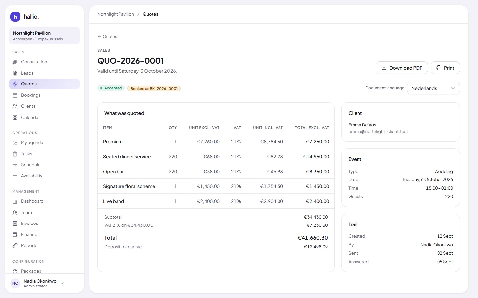Click Premium unit price €7,260.00
The width and height of the screenshot is (478, 298).
coord(208,142)
